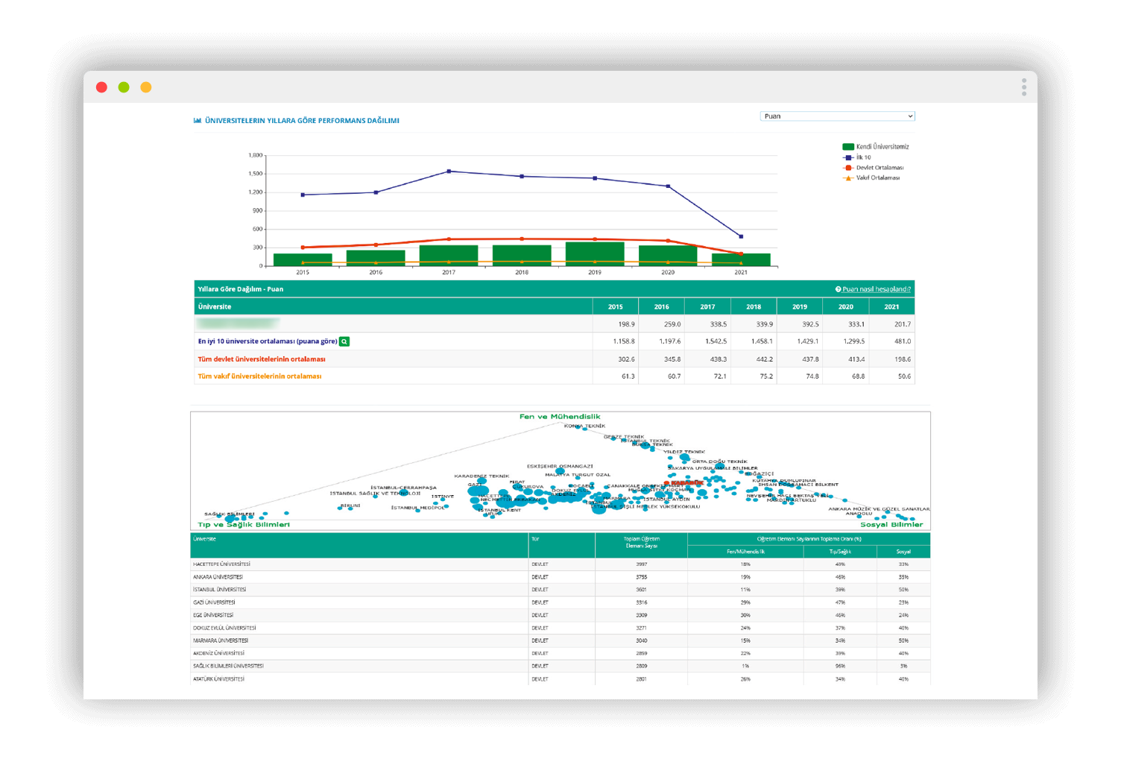The width and height of the screenshot is (1121, 759).
Task: Select the 'İSTANBUL ÜNİVERSİTESİ' row
Action: tap(560, 590)
